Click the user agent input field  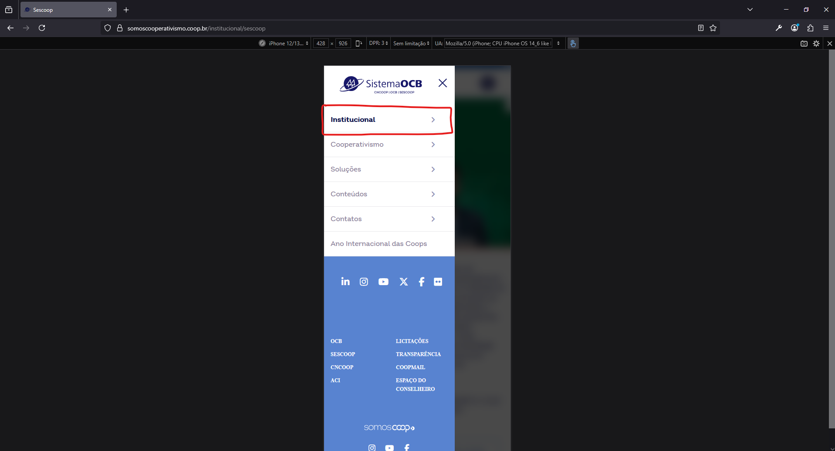(498, 43)
